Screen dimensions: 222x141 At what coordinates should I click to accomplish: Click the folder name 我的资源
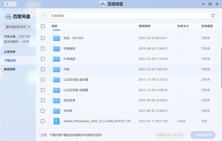coord(69,100)
